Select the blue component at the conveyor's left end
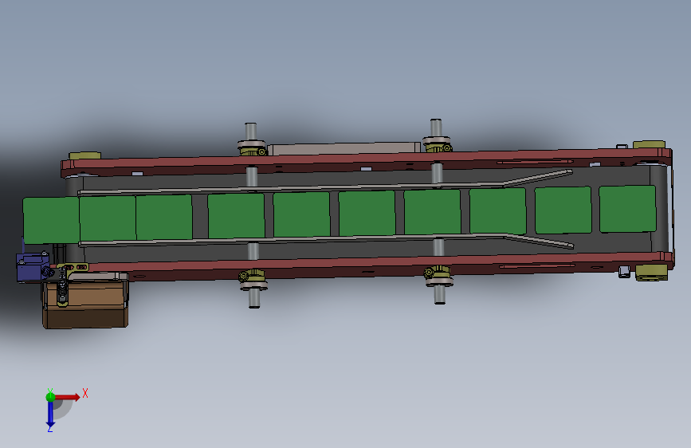Viewport: 691px width, 448px height. pyautogui.click(x=33, y=267)
